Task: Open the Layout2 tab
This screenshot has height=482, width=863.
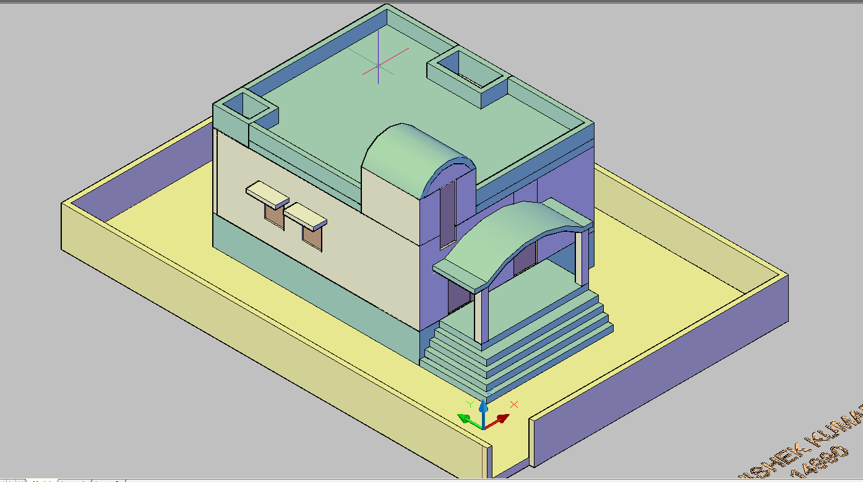Action: [x=108, y=480]
